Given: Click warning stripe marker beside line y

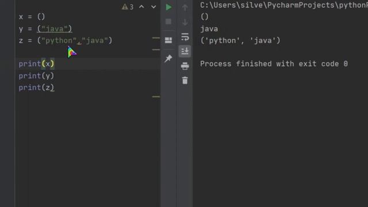Looking at the screenshot, I should [x=156, y=38].
